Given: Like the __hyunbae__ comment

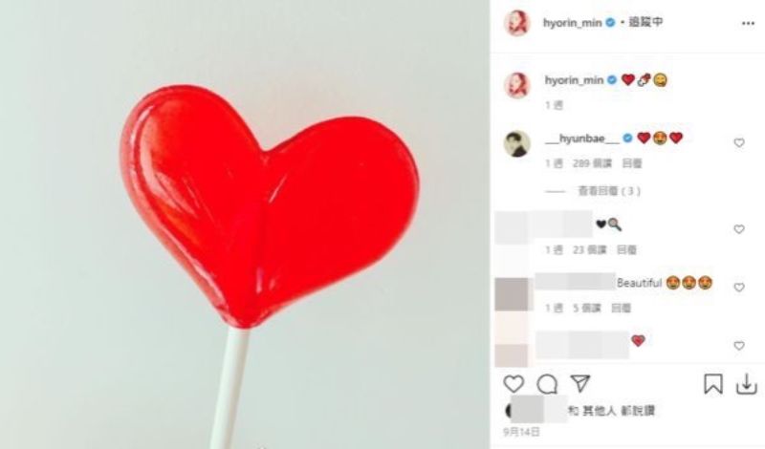Looking at the screenshot, I should [739, 143].
